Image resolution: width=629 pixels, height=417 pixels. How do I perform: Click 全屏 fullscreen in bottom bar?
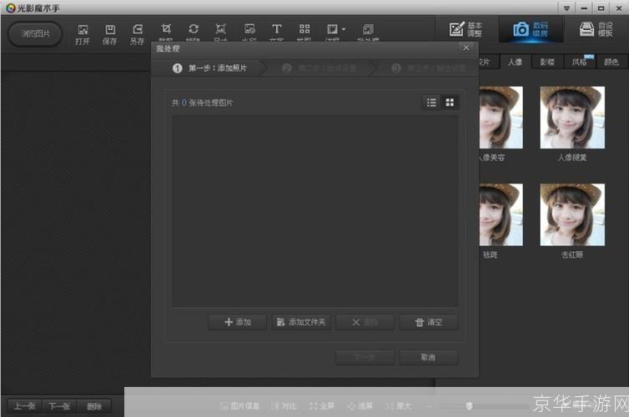click(322, 406)
